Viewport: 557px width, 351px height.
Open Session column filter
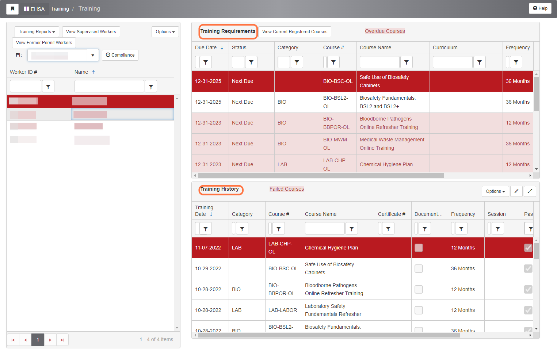tap(498, 229)
